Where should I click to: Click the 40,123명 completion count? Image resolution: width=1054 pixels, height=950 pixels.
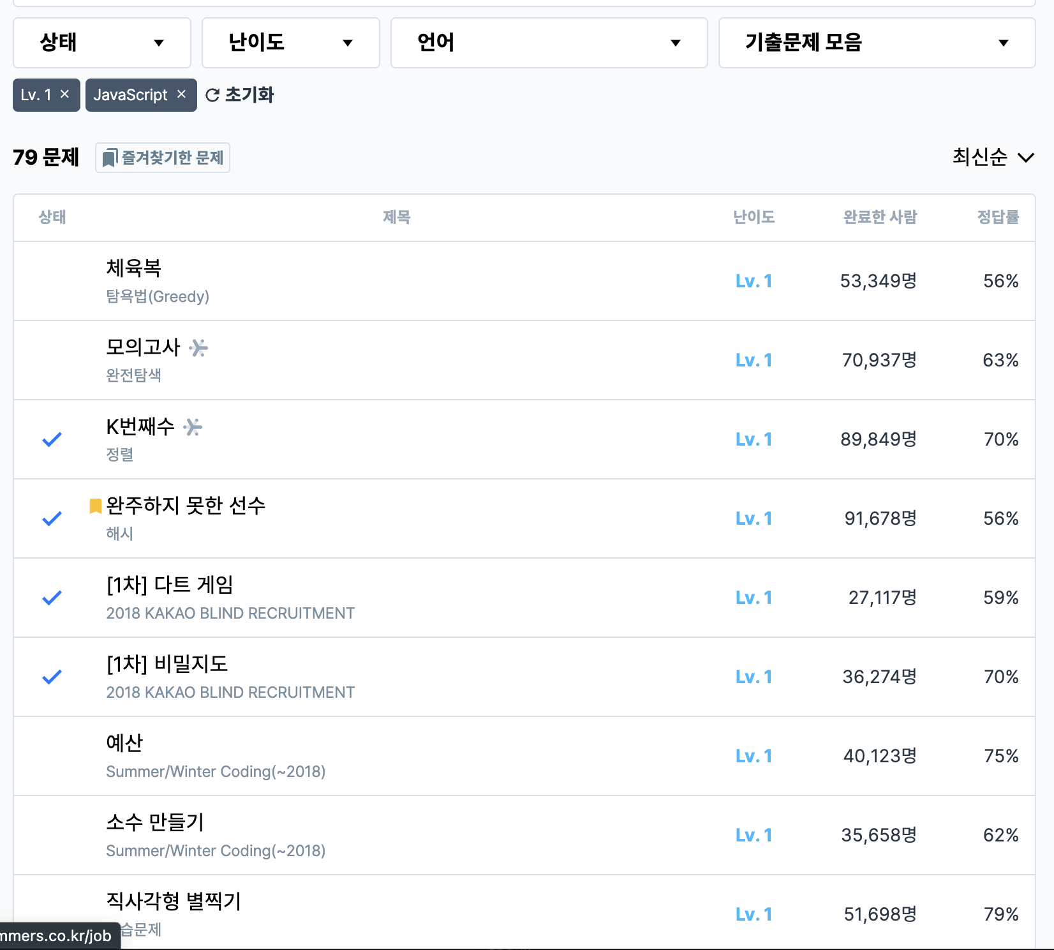pyautogui.click(x=880, y=756)
